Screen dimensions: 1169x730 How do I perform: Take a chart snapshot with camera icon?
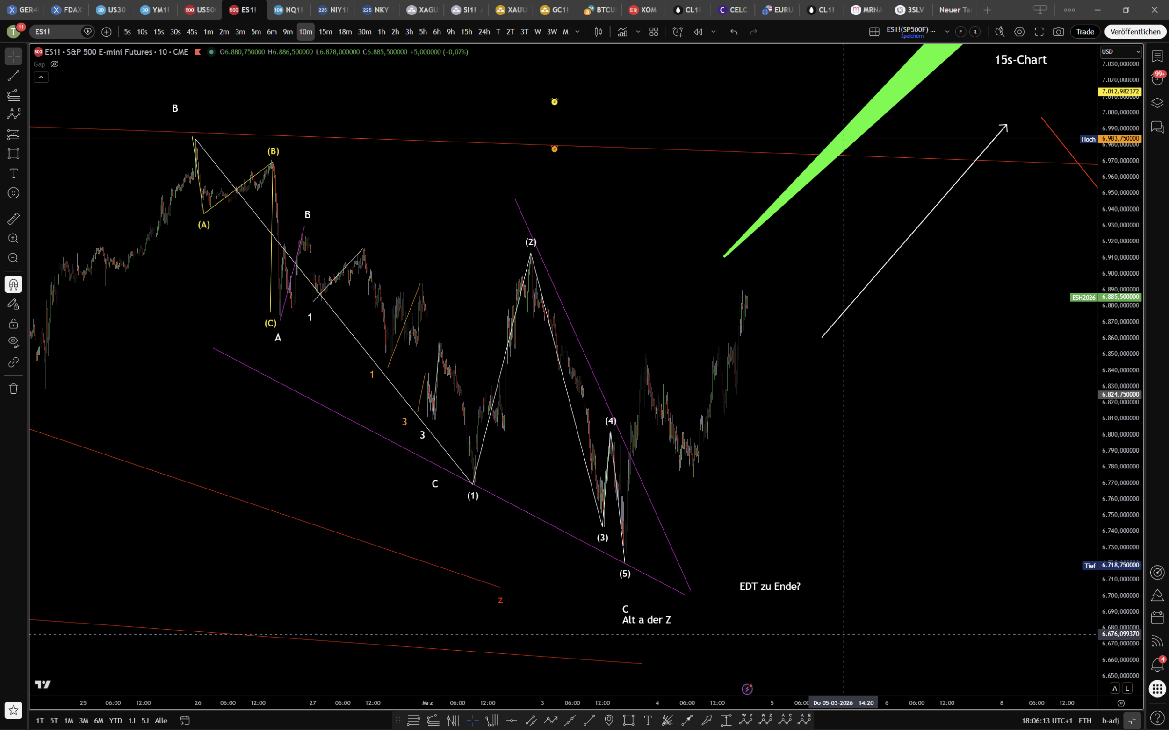(1058, 32)
